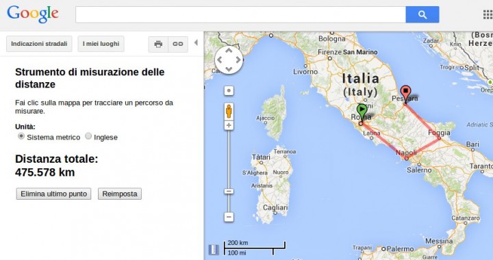This screenshot has width=493, height=260.
Task: Click the zoom out minus button
Action: 229,217
